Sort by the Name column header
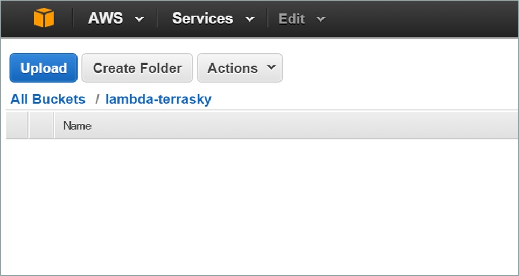Viewport: 519px width, 276px height. (77, 126)
